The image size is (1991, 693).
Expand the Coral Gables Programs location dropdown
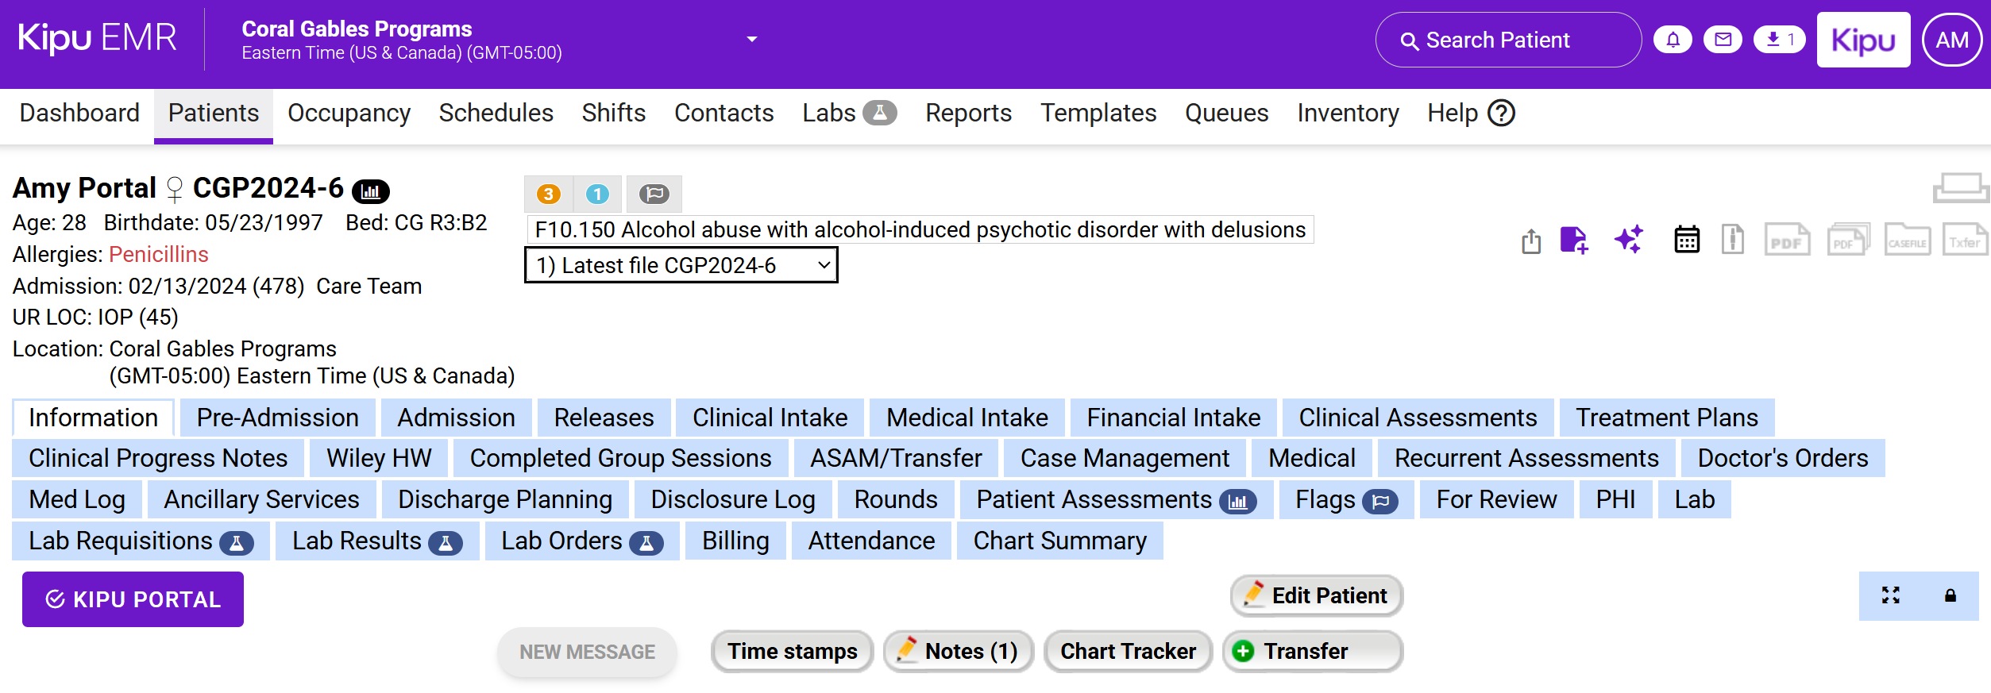[x=751, y=40]
